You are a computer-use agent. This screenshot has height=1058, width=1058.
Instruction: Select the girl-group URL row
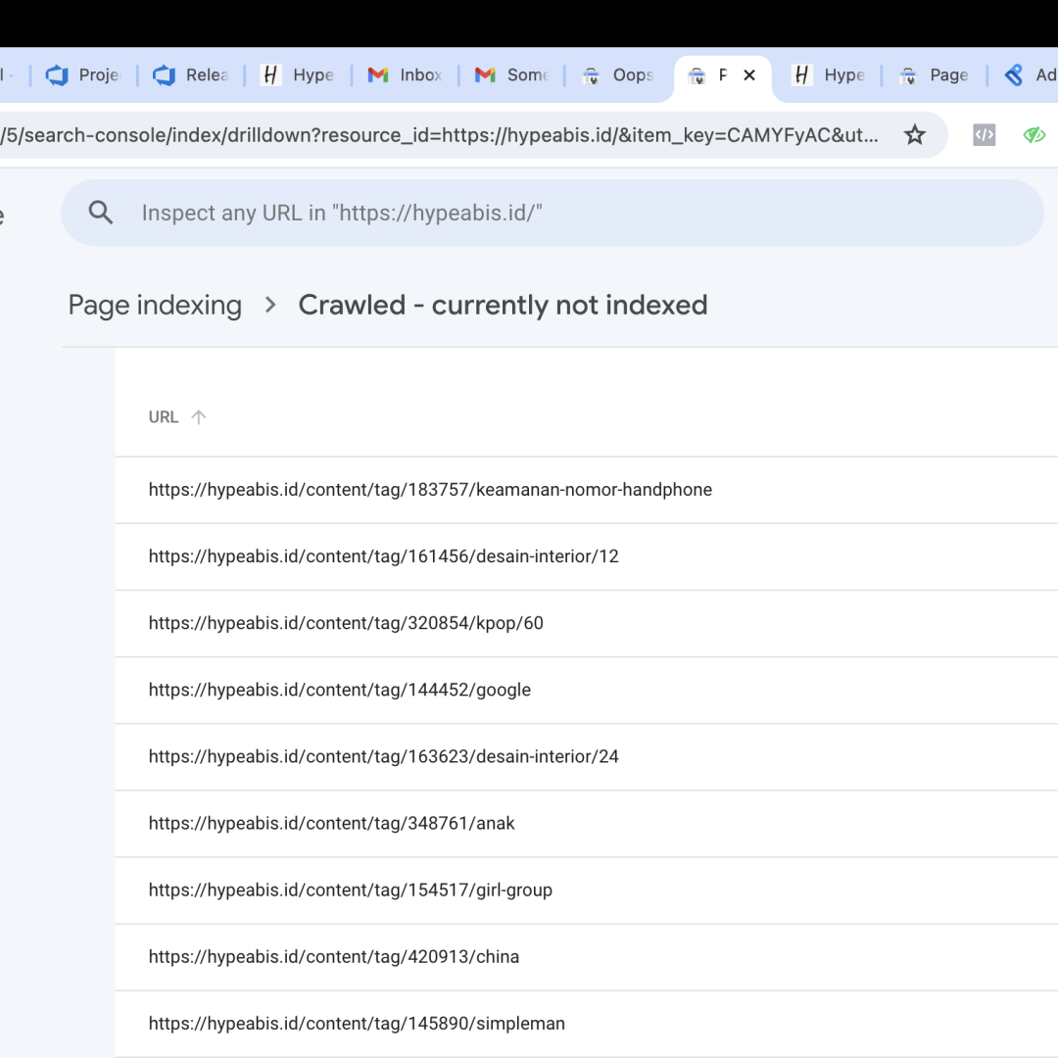click(x=587, y=890)
